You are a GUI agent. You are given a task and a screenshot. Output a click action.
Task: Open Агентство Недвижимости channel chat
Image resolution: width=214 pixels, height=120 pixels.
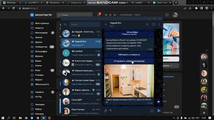pyautogui.click(x=81, y=63)
